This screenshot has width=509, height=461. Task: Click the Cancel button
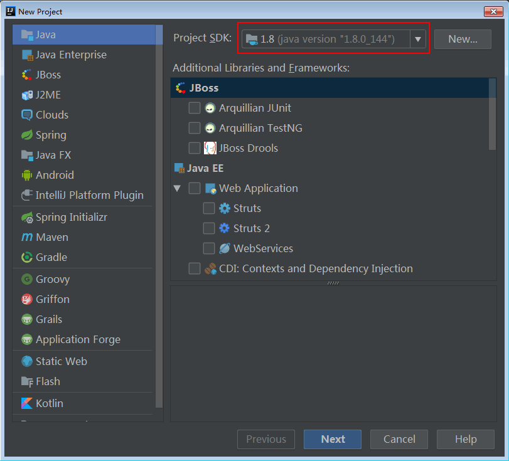(x=399, y=439)
